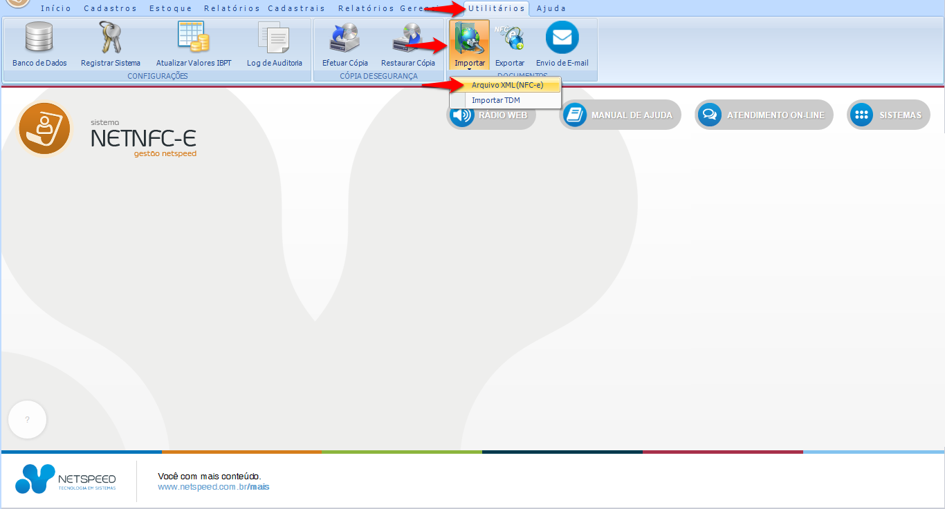Click the orange application menu orb
This screenshot has width=945, height=509.
[17, 3]
